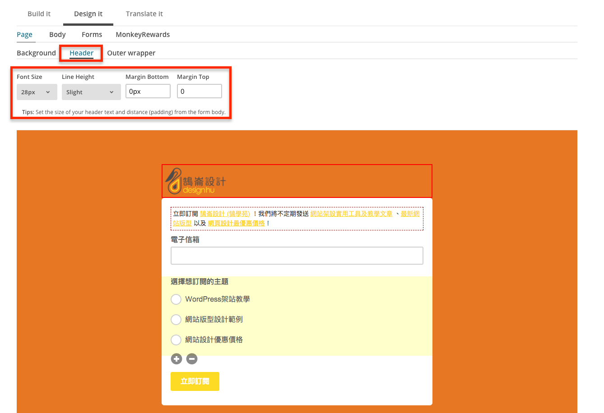Open the Forms section tab
The height and width of the screenshot is (413, 604).
92,35
